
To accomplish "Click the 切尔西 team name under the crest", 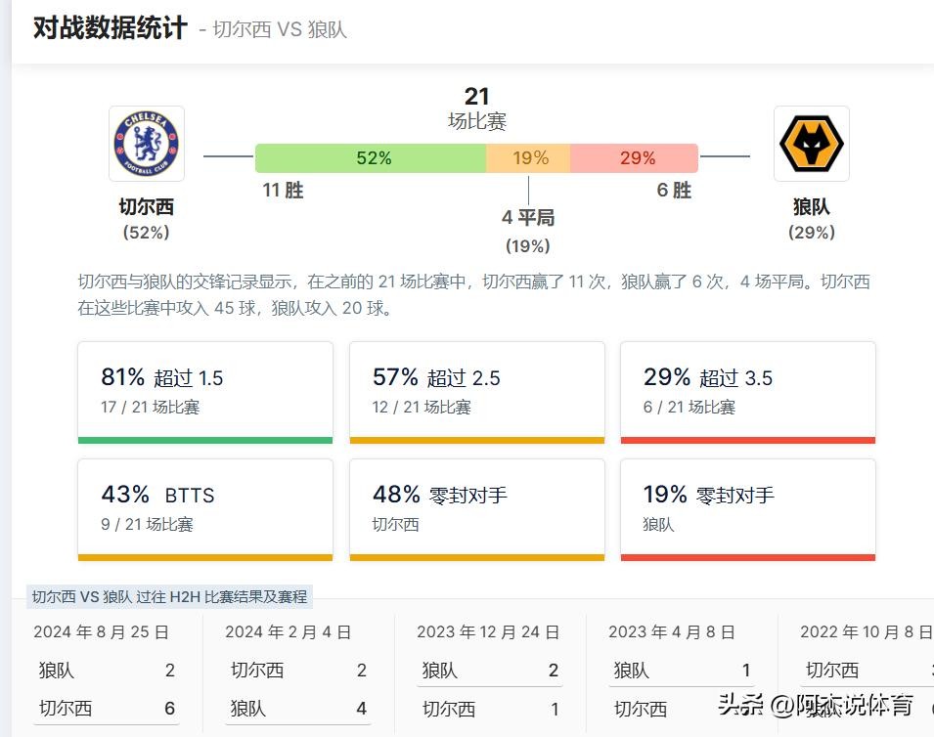I will click(x=147, y=207).
